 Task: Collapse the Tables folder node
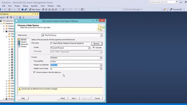(x=6, y=36)
